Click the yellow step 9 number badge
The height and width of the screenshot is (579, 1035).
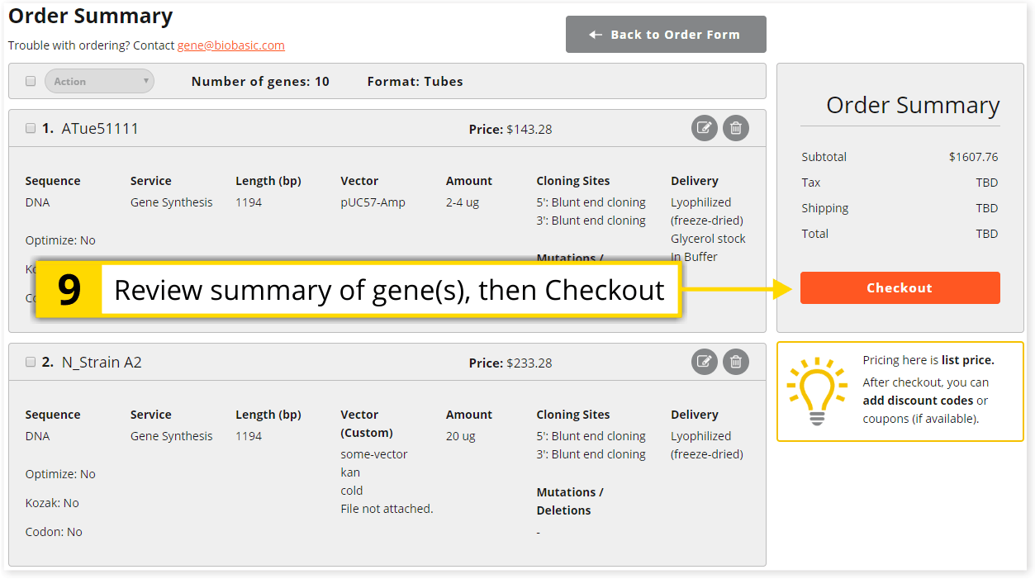(69, 290)
